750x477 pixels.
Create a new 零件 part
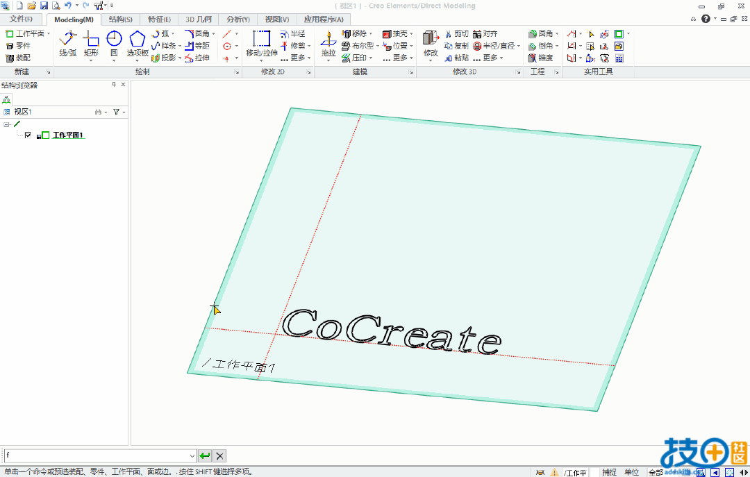tap(18, 45)
